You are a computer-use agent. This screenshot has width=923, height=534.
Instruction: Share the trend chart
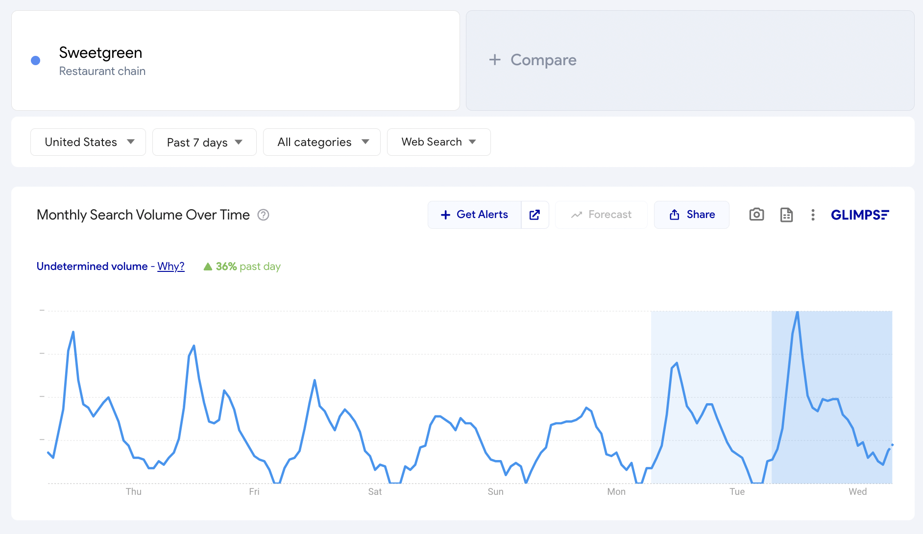(692, 215)
